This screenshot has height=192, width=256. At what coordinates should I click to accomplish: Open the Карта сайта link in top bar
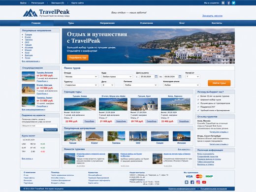pyautogui.click(x=77, y=3)
